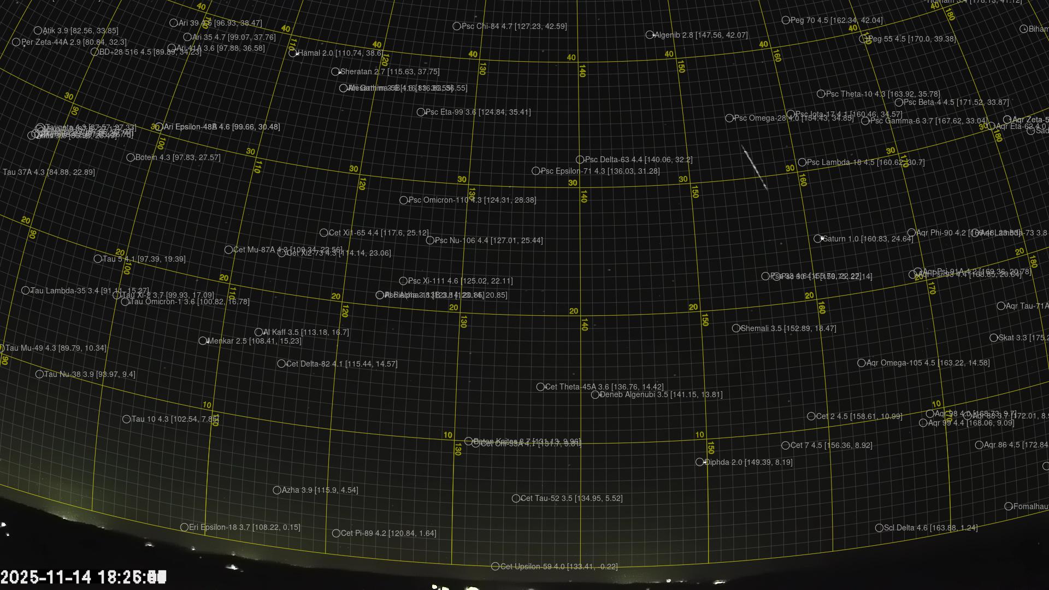Select the Hamal star marker circle
The height and width of the screenshot is (590, 1049).
(x=293, y=53)
